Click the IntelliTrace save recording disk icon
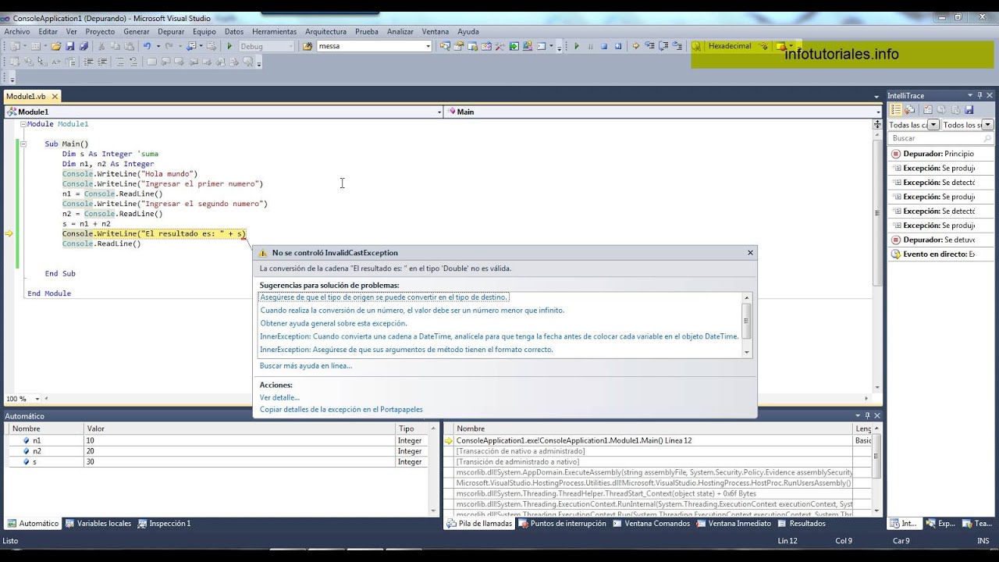This screenshot has height=562, width=999. pyautogui.click(x=969, y=109)
